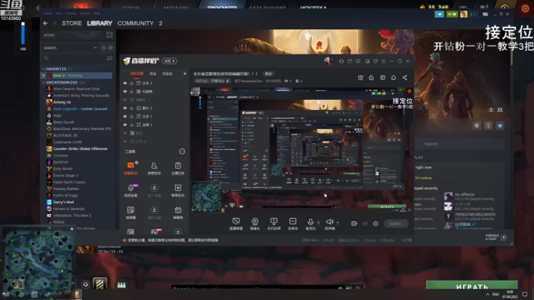Click the Steam back arrow

click(45, 23)
